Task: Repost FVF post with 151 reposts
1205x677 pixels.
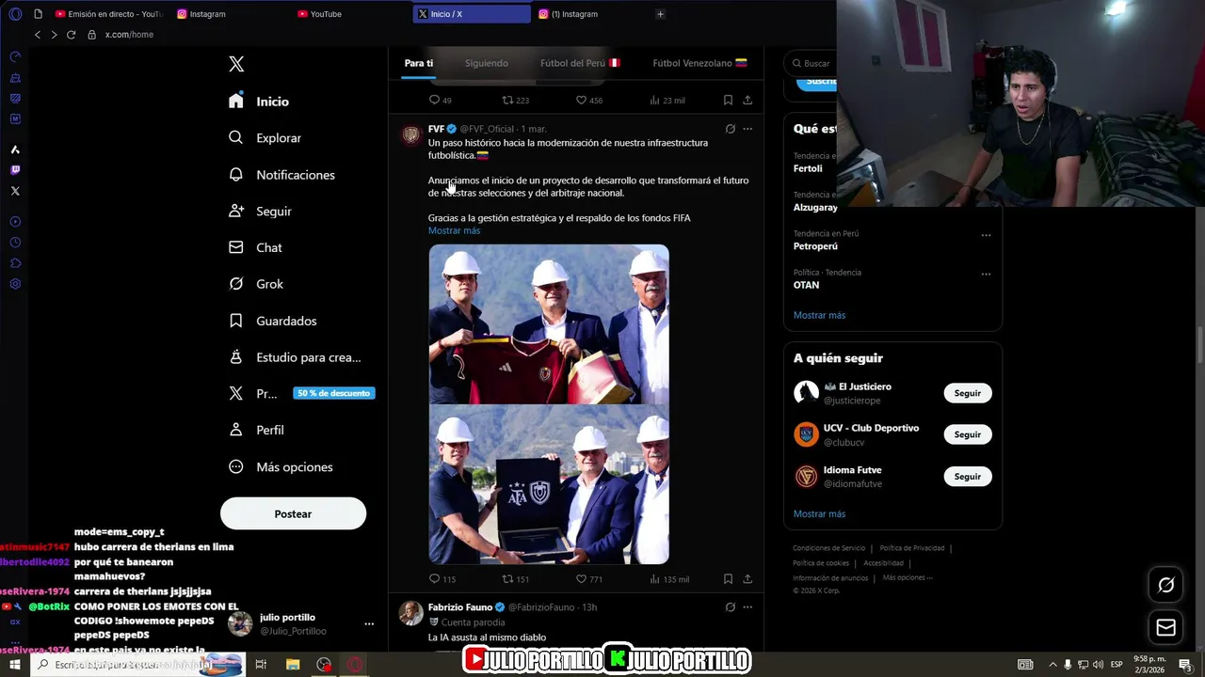Action: pyautogui.click(x=515, y=579)
